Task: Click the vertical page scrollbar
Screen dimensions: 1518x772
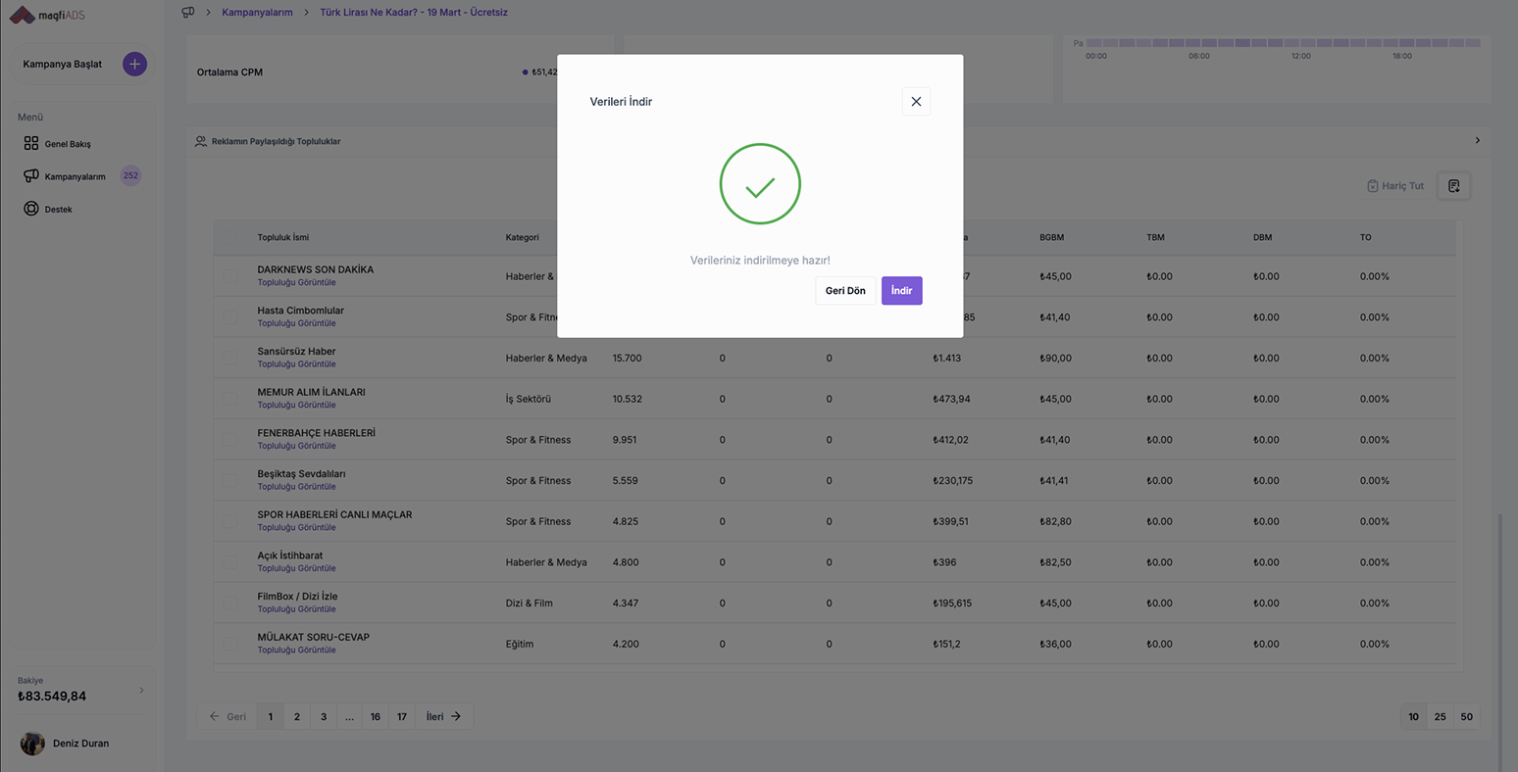Action: (1499, 637)
